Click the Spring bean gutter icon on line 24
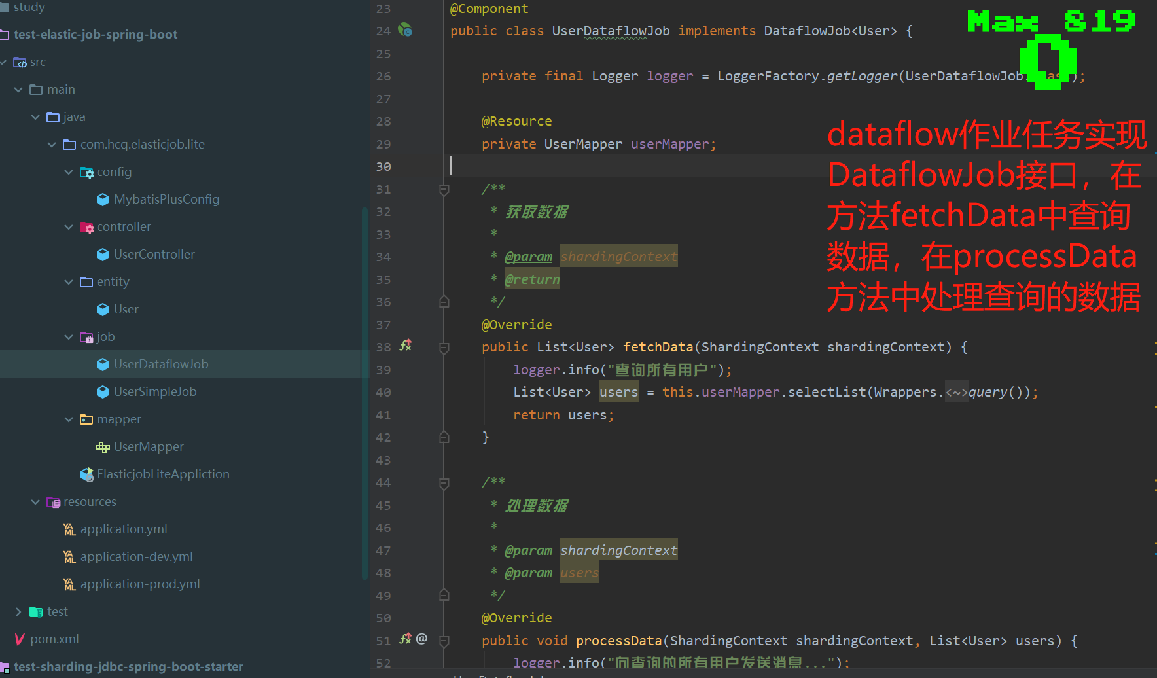The image size is (1157, 678). coord(404,29)
